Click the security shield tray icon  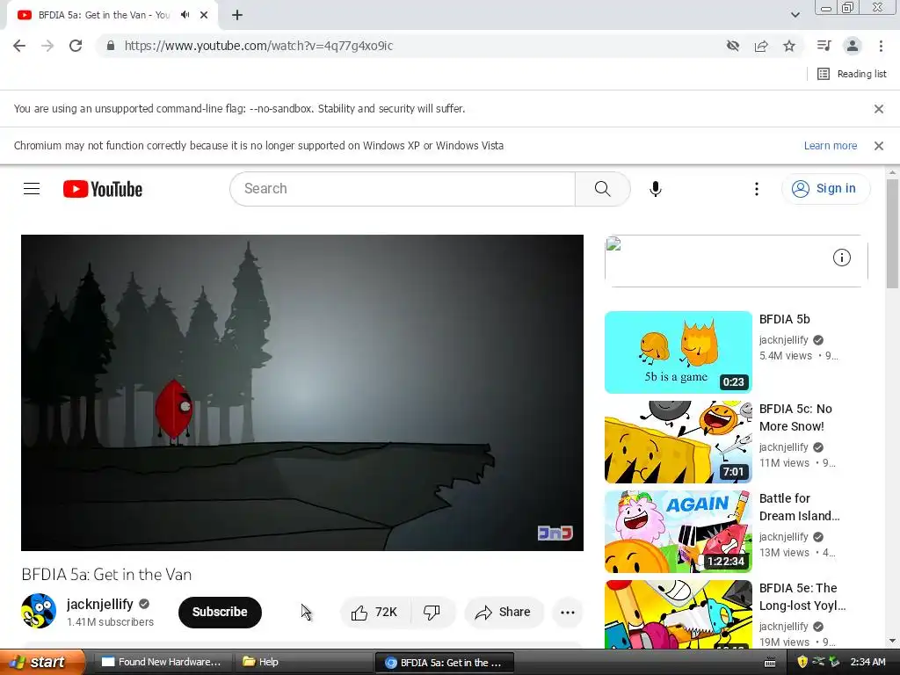(802, 663)
